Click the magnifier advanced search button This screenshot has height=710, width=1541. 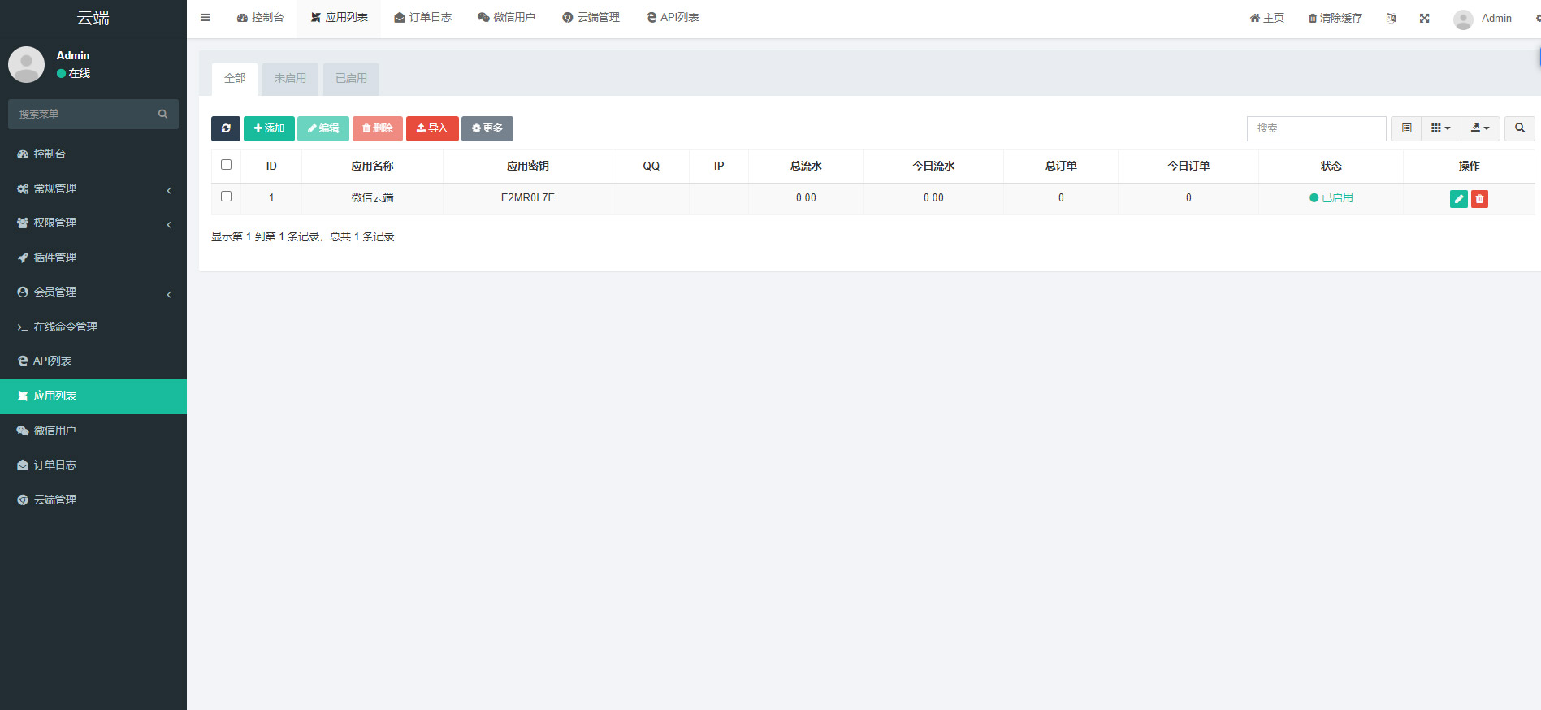1519,128
